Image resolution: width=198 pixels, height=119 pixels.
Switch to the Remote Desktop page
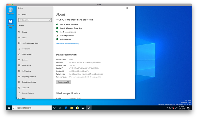click(x=28, y=93)
